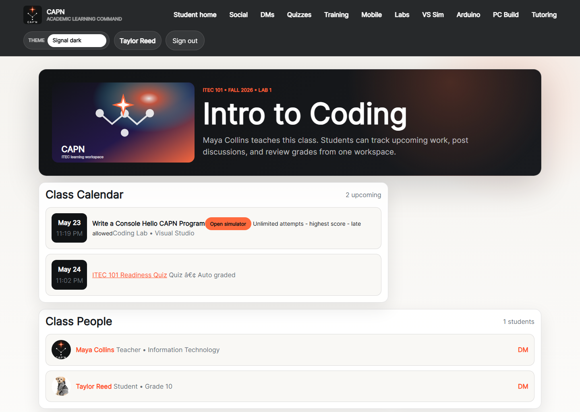Viewport: 580px width, 412px height.
Task: Select the May 23 date badge
Action: (x=69, y=228)
